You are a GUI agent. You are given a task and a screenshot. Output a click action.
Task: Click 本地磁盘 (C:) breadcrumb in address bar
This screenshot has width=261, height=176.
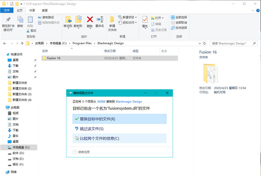point(58,43)
